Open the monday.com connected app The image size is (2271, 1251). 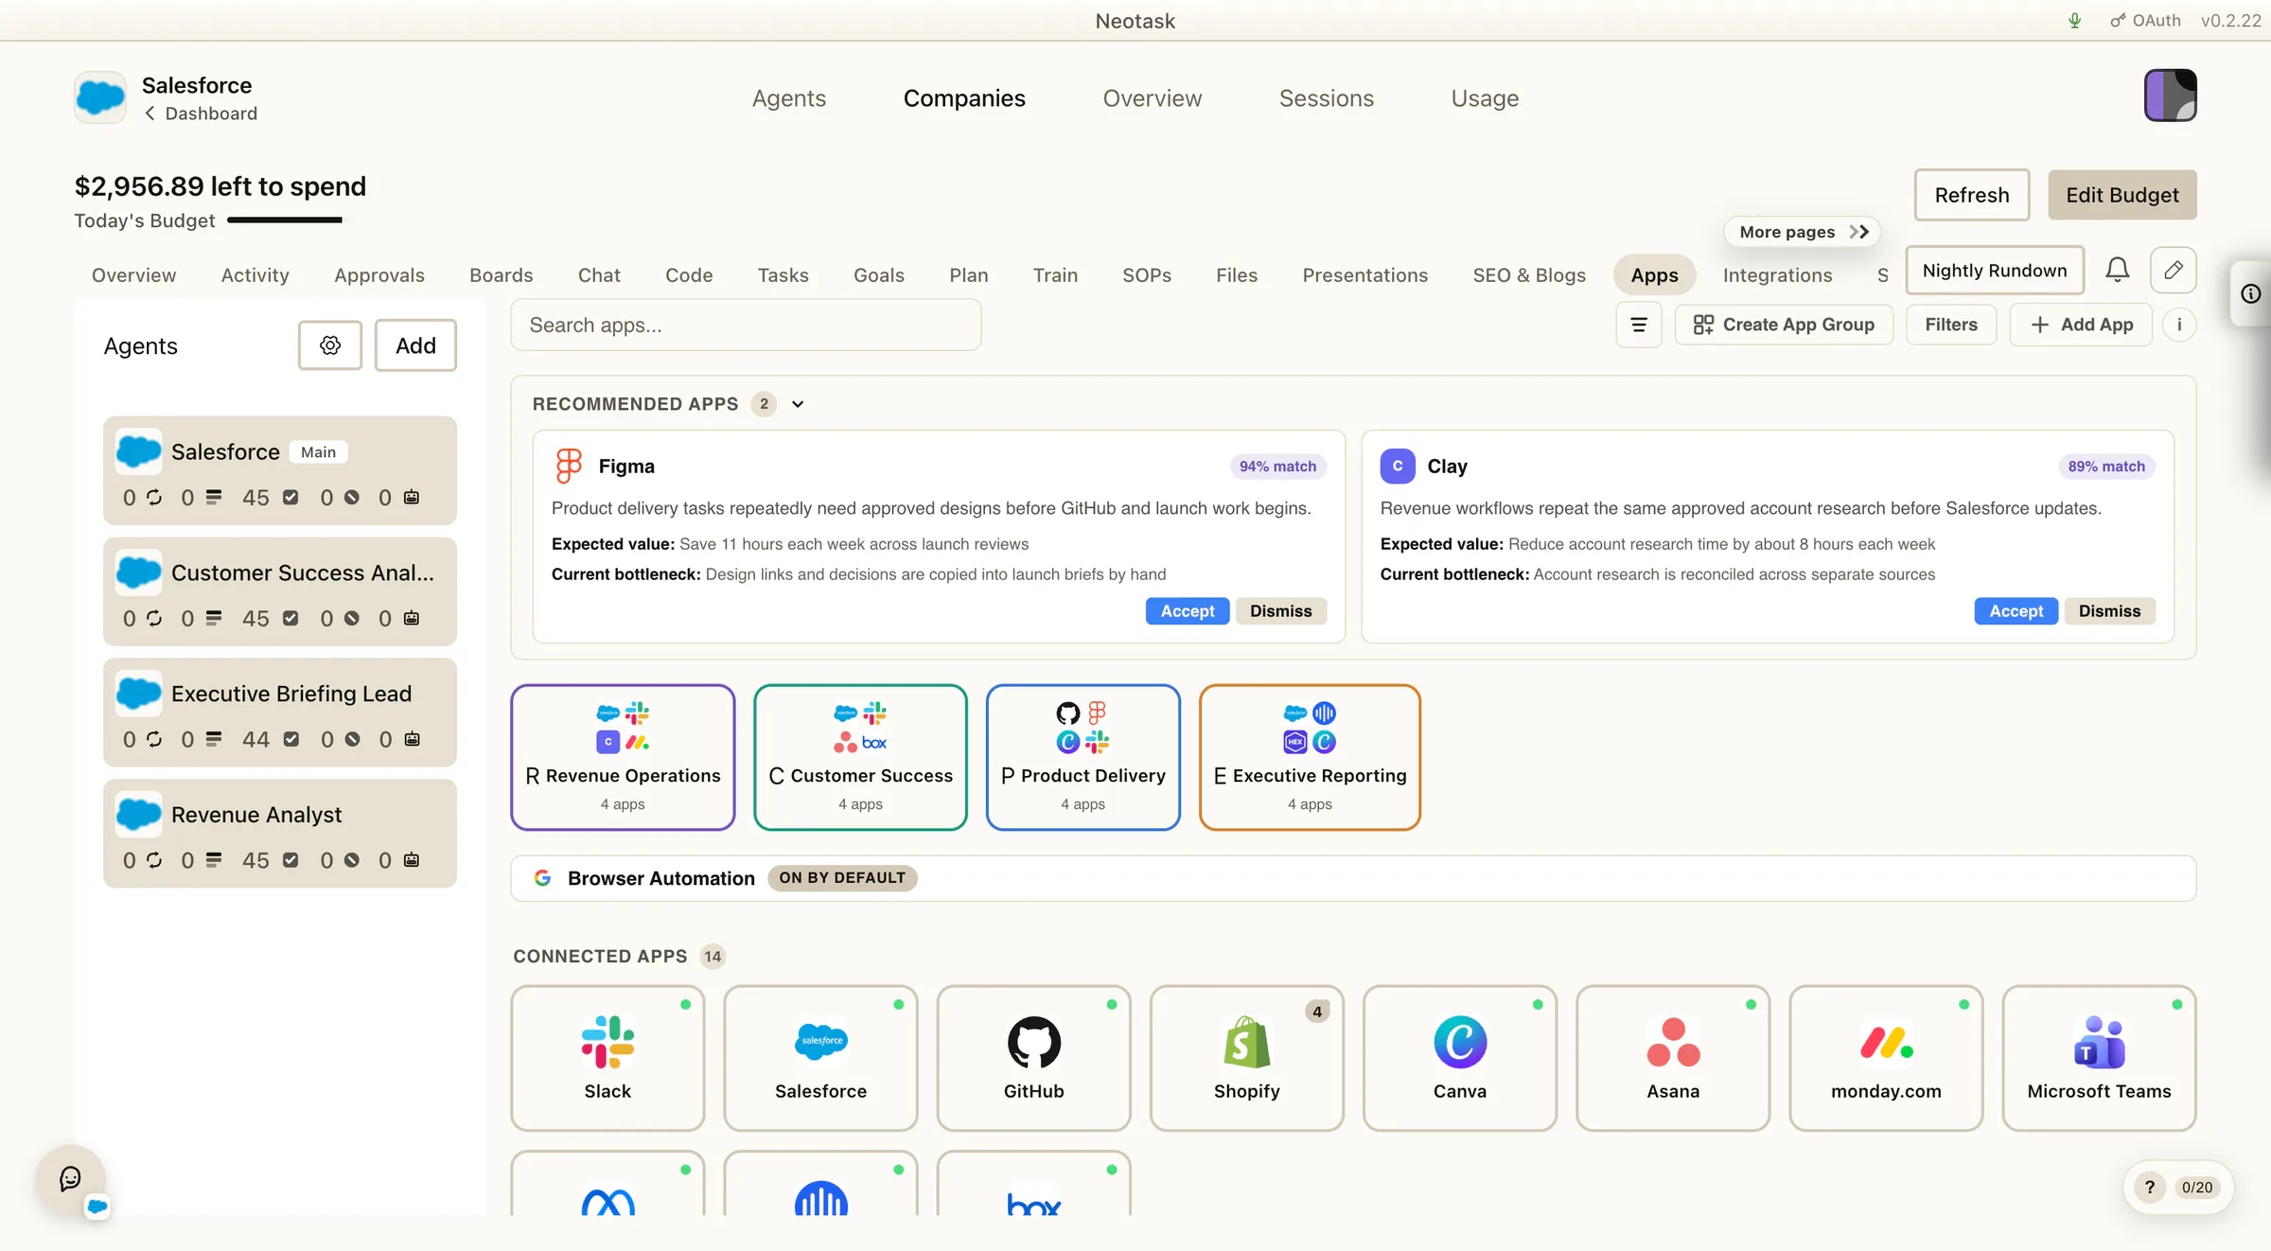coord(1886,1058)
